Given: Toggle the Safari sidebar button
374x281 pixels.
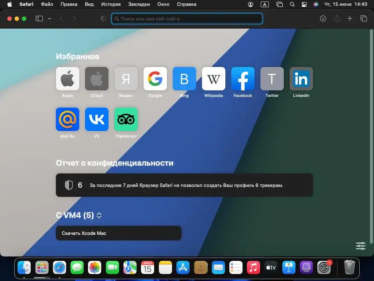Looking at the screenshot, I should pyautogui.click(x=39, y=19).
